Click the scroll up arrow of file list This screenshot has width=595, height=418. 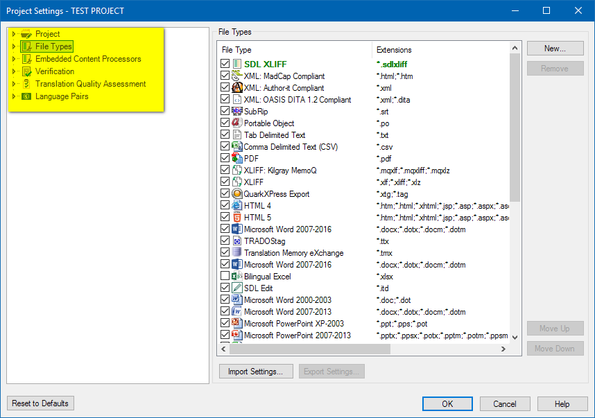[515, 48]
